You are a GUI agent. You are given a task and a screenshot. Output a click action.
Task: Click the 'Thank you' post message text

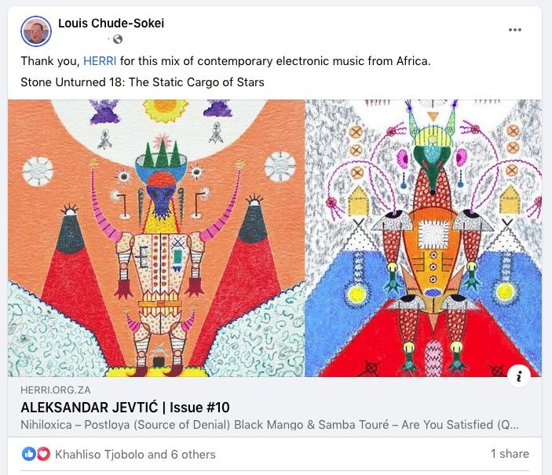pyautogui.click(x=225, y=61)
